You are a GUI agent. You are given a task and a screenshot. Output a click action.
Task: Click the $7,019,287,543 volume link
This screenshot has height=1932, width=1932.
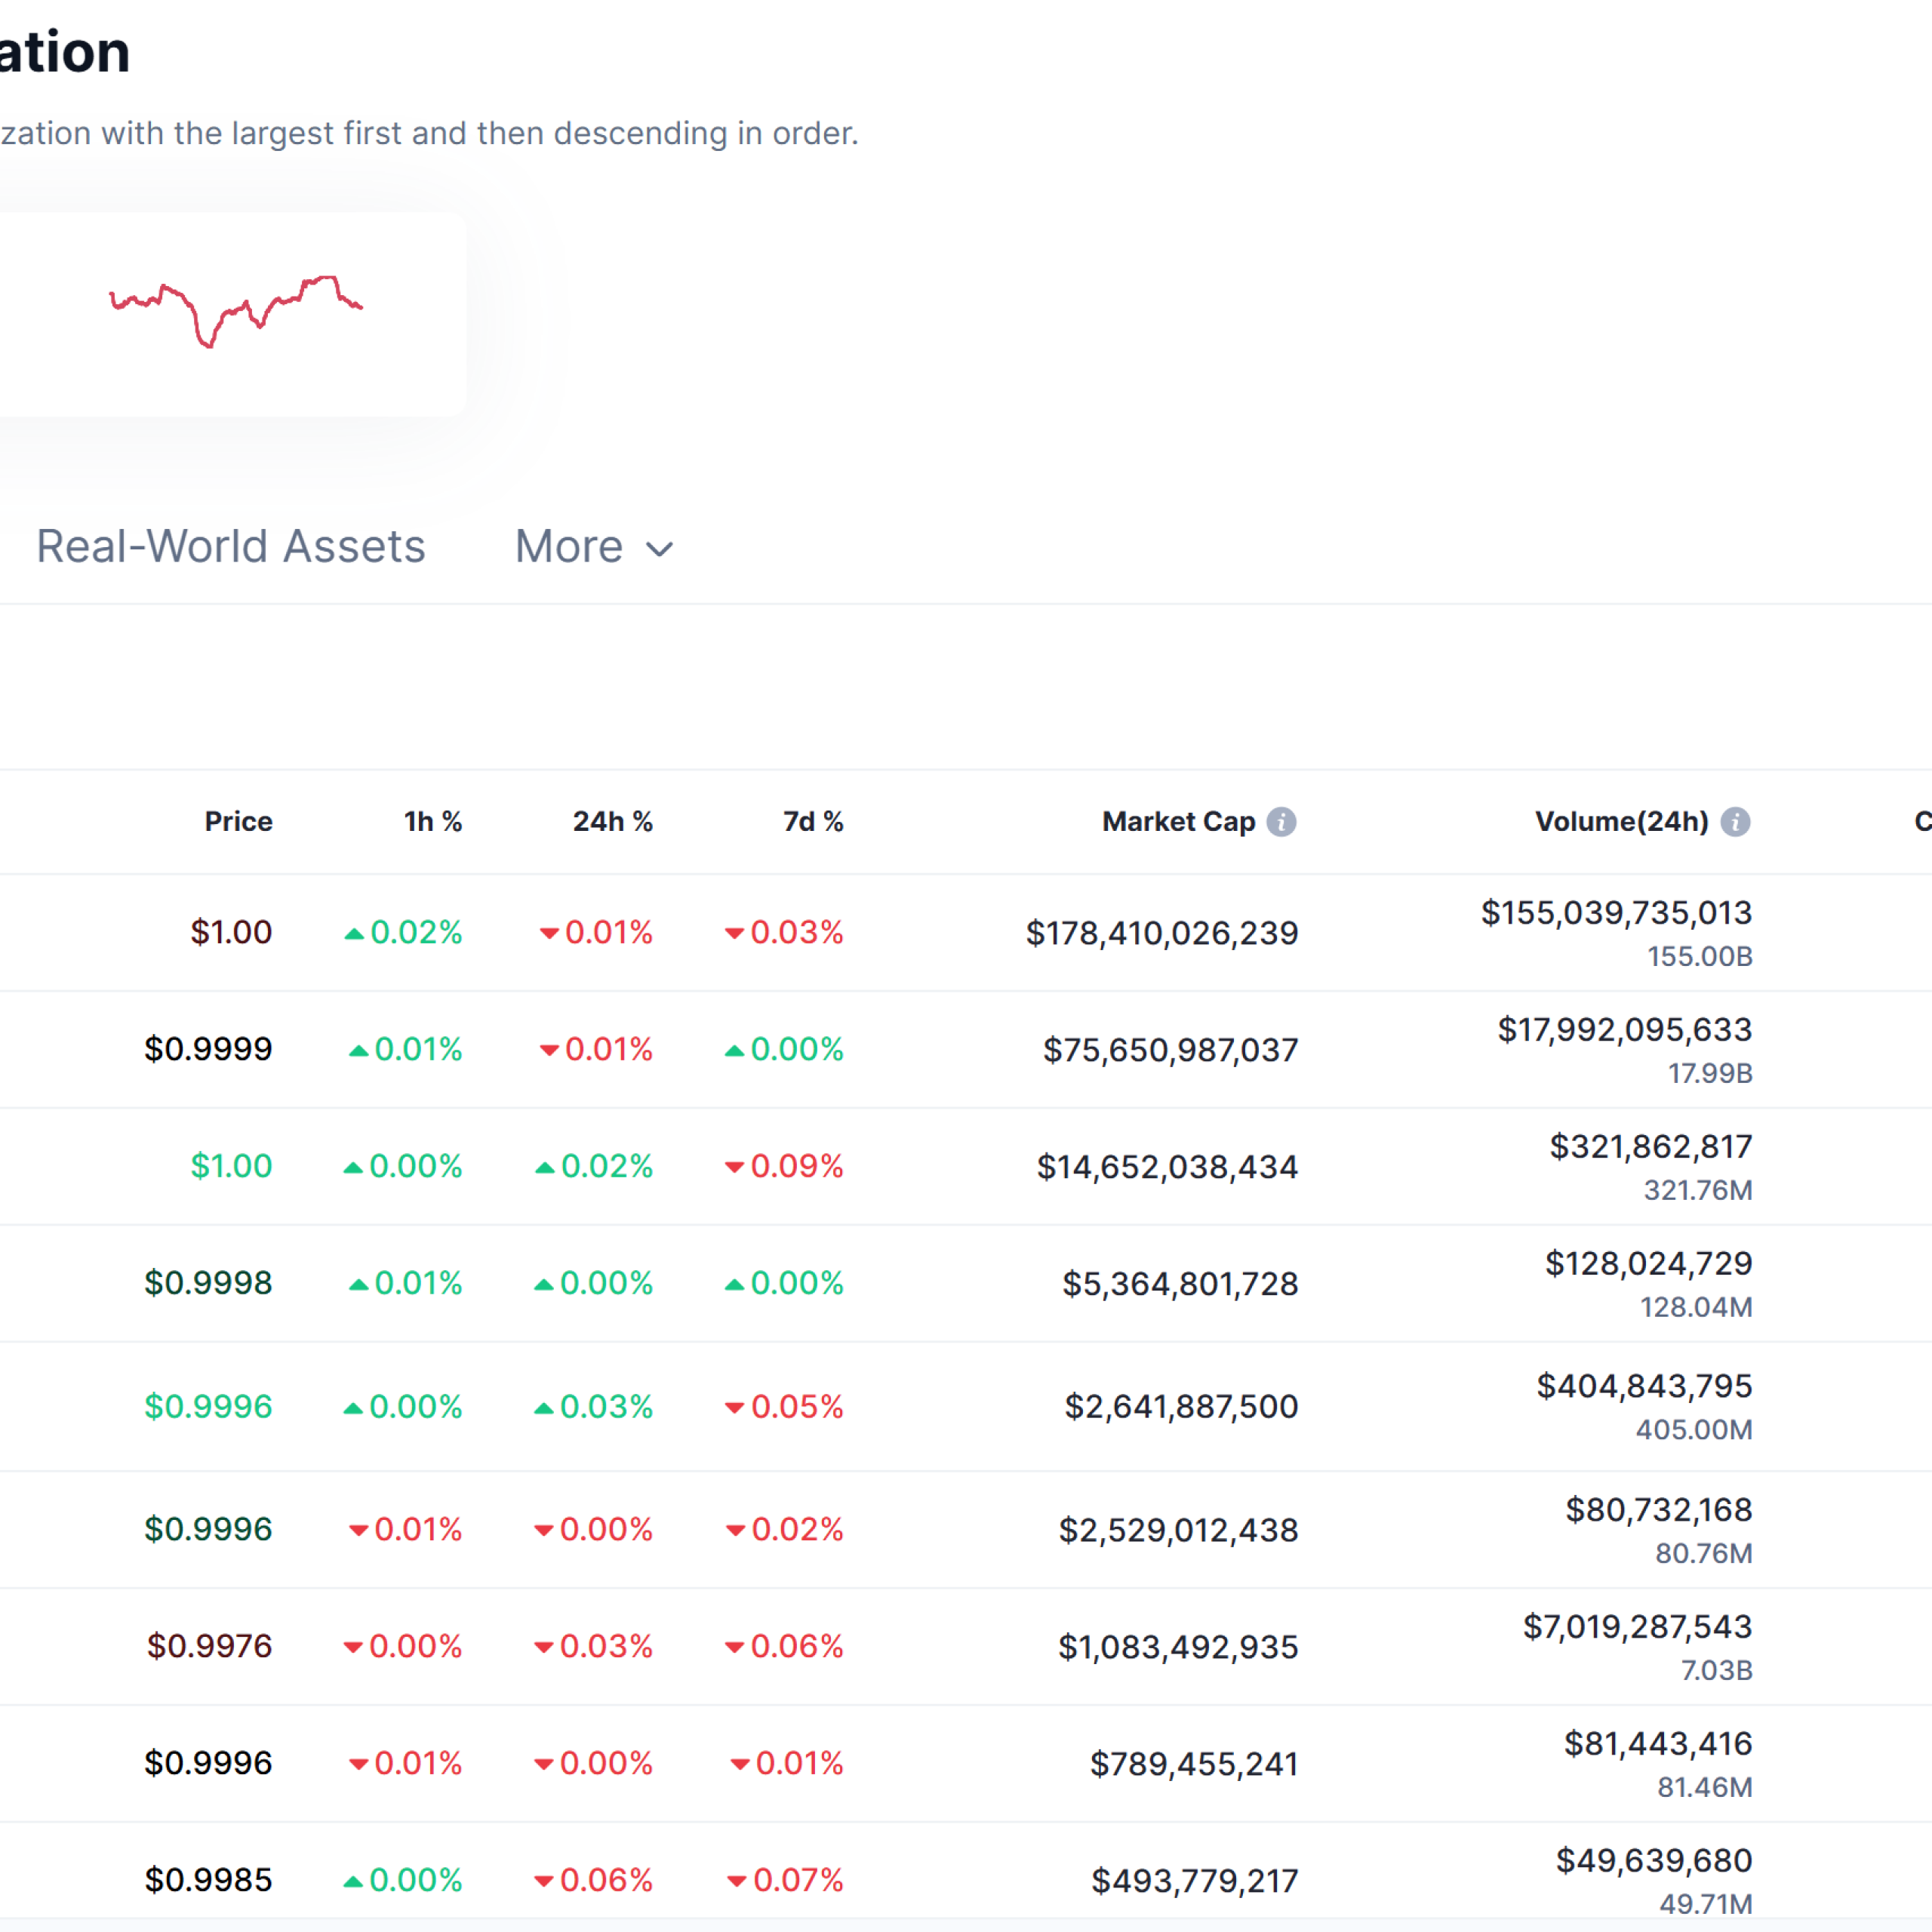click(1636, 1627)
